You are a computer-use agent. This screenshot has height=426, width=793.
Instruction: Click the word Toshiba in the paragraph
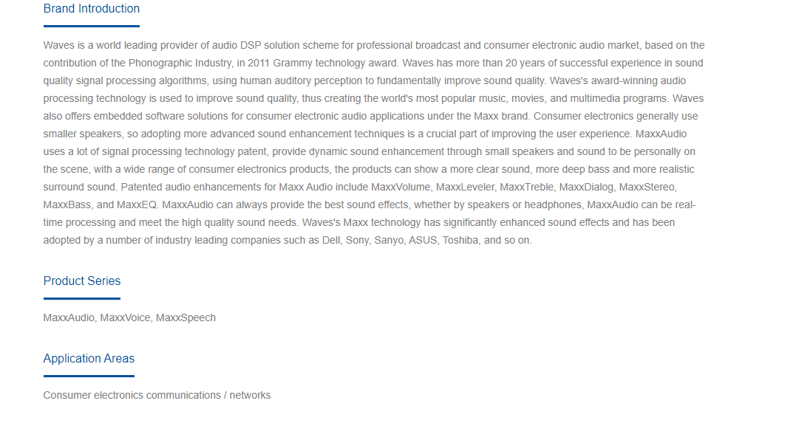pyautogui.click(x=460, y=240)
